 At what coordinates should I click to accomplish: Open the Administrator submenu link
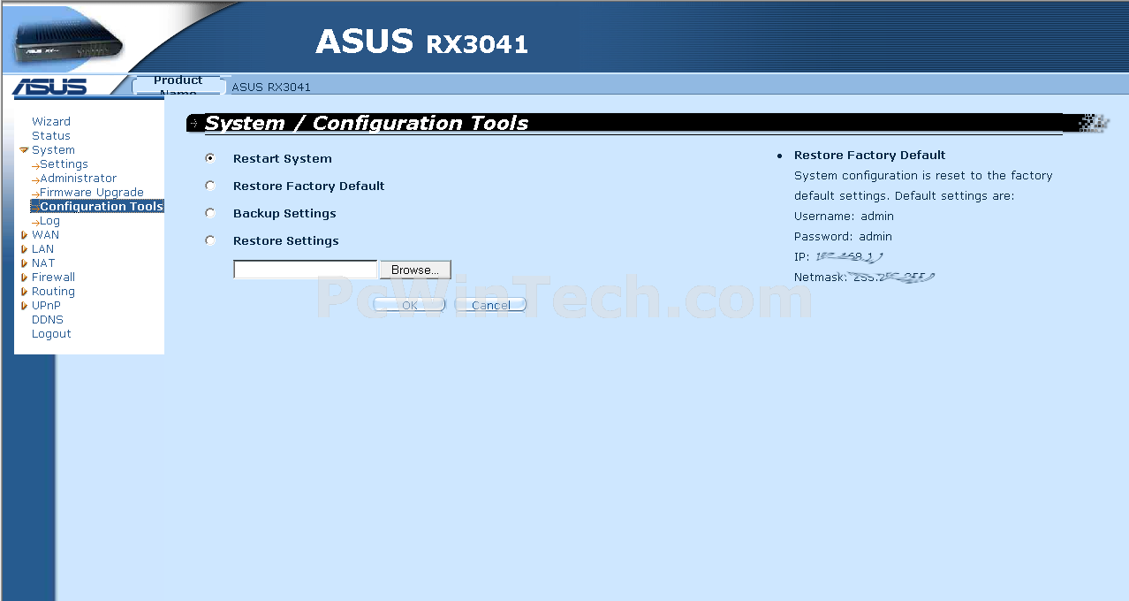(x=78, y=179)
